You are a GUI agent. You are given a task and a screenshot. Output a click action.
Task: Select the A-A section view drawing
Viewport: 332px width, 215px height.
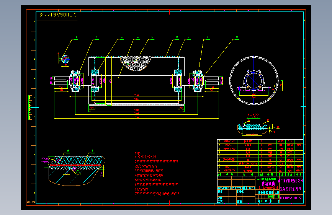[x=252, y=129]
